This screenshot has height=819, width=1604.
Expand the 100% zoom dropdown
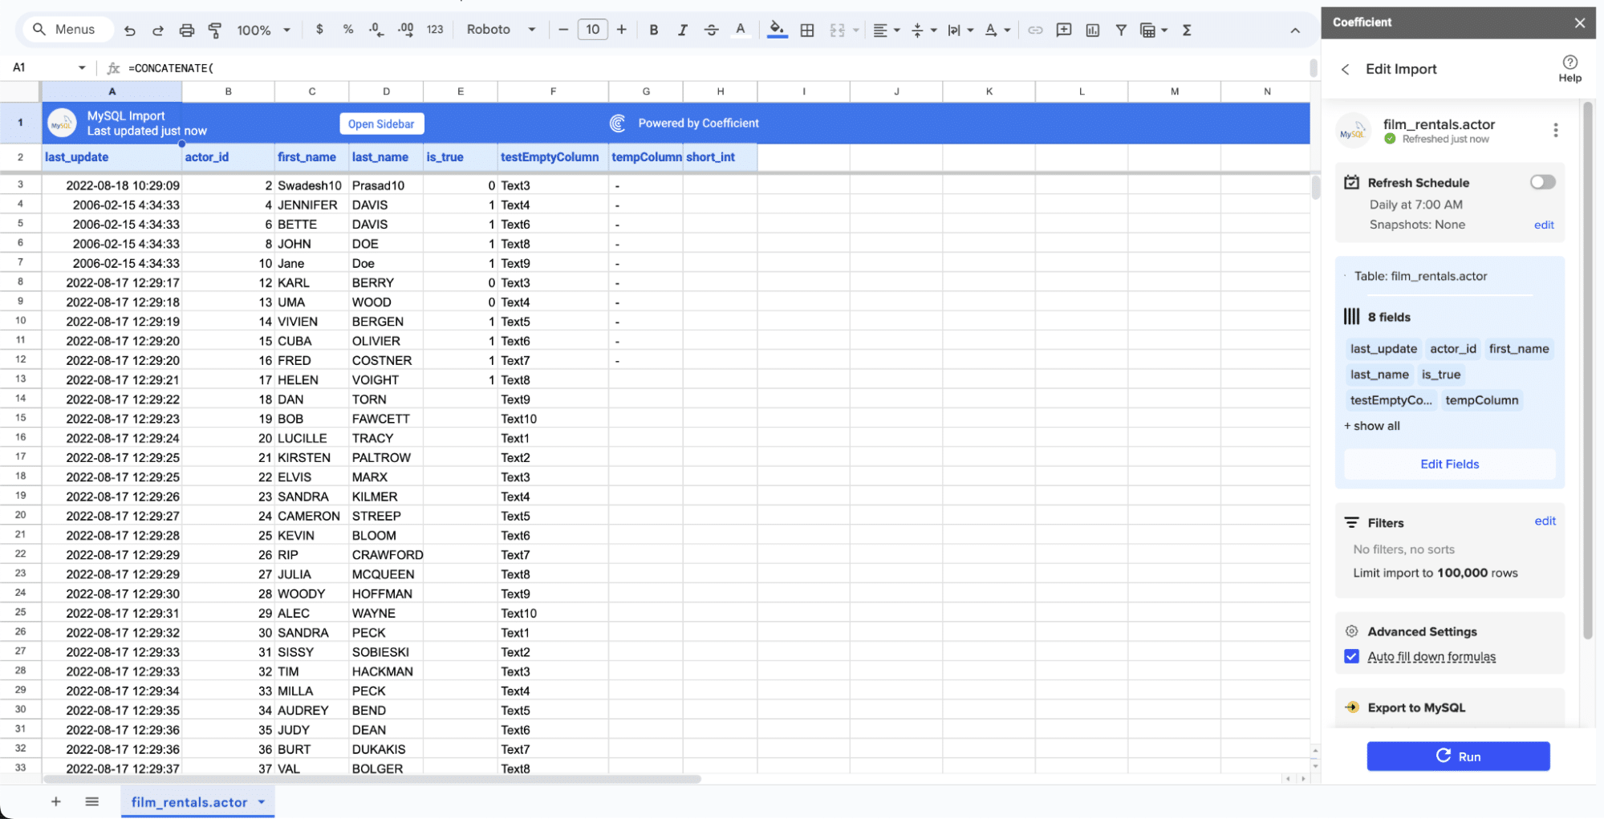(x=263, y=30)
